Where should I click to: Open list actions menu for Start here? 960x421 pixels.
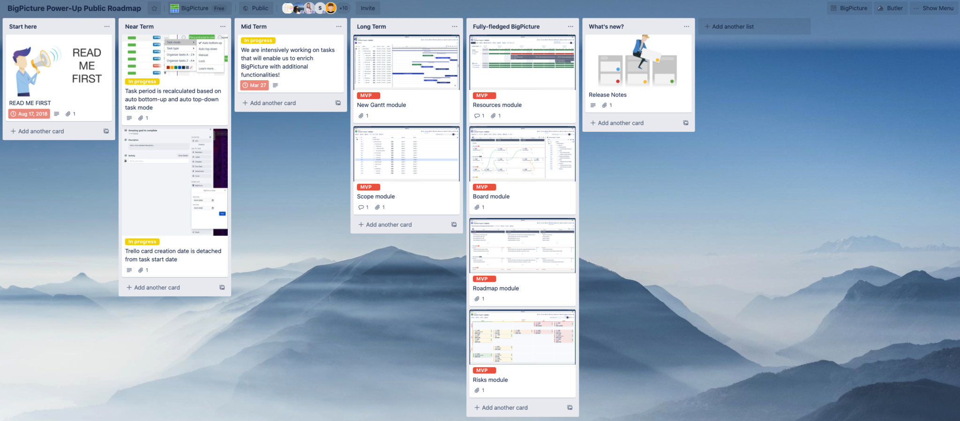[x=107, y=27]
